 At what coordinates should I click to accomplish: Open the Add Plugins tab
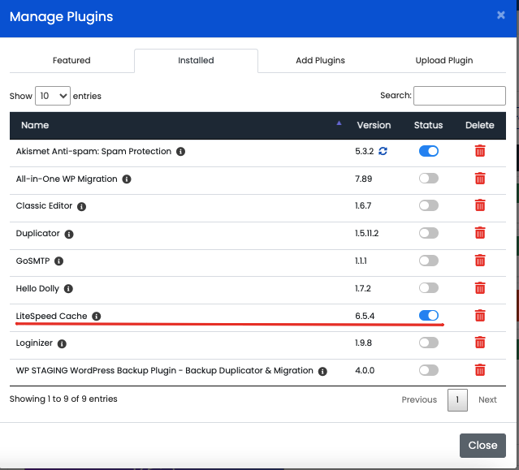tap(320, 61)
